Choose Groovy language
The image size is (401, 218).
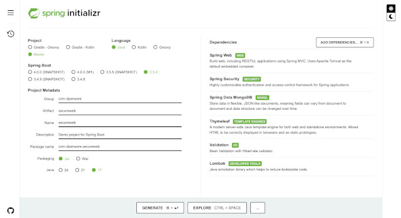click(x=162, y=47)
